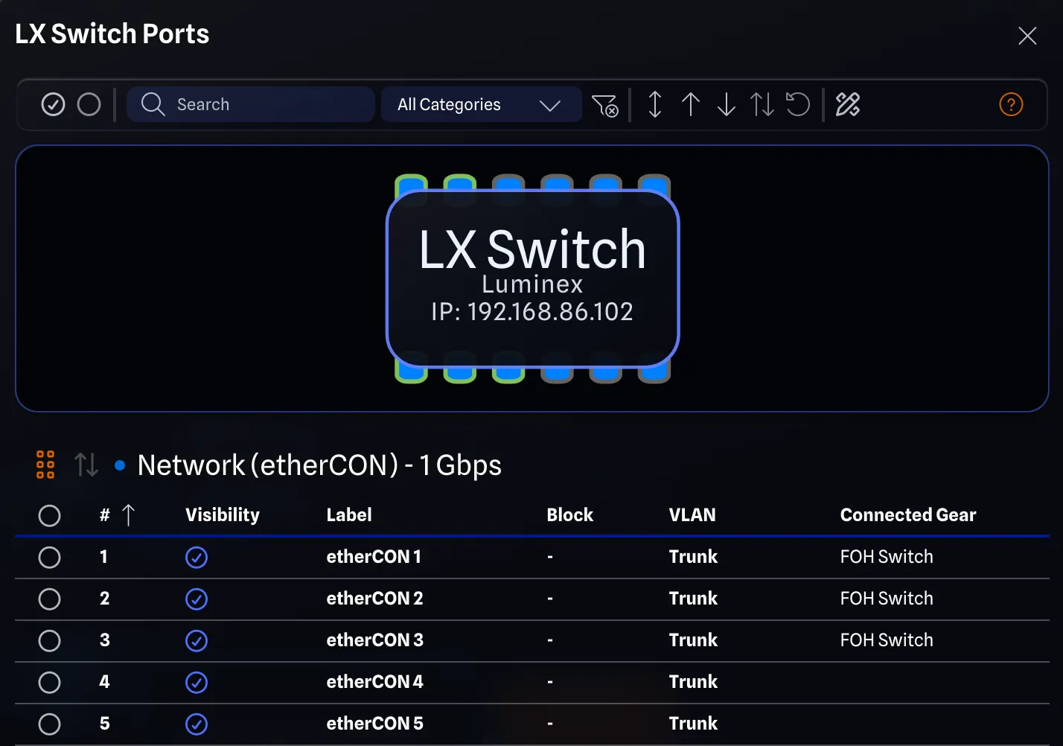Select the row checkbox for etherCON 2

click(49, 599)
